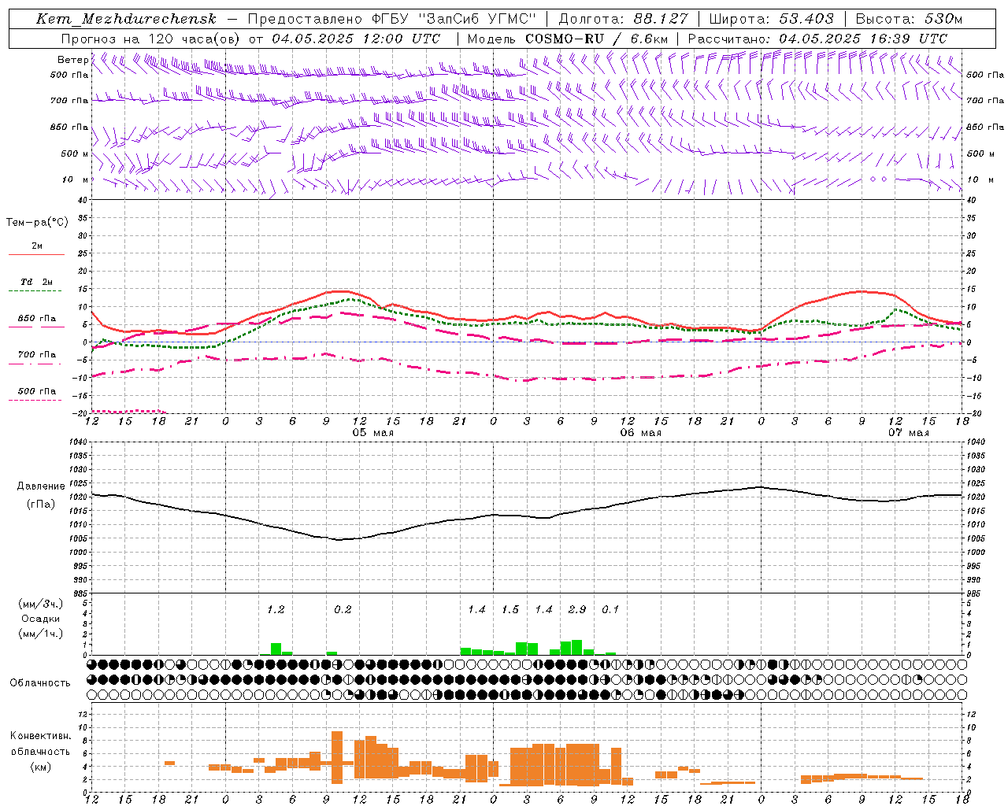Click the tallest orange convective cloud bar
Image resolution: width=1008 pixels, height=806 pixels.
point(337,757)
